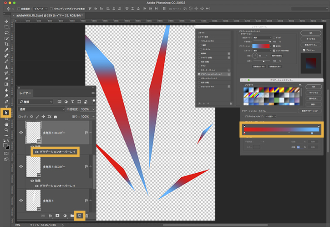This screenshot has width=330, height=227.
Task: Select the Pen tool
Action: pyautogui.click(x=6, y=101)
